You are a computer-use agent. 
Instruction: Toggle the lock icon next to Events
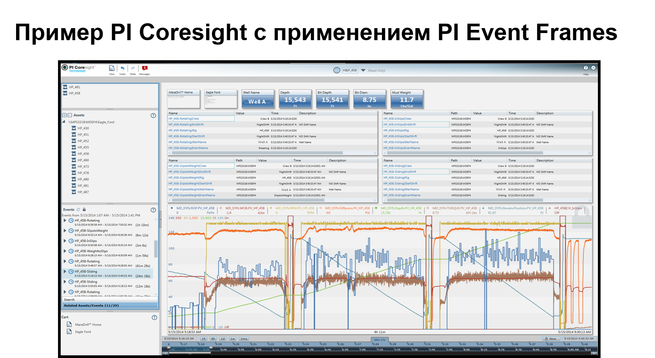click(x=84, y=209)
